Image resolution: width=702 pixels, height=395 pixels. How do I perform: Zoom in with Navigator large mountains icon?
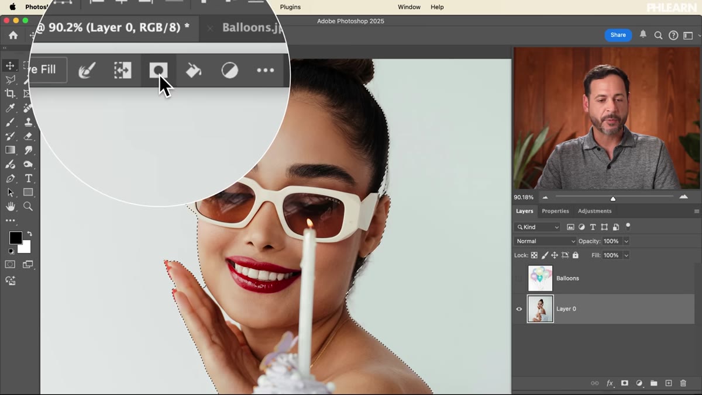point(683,197)
